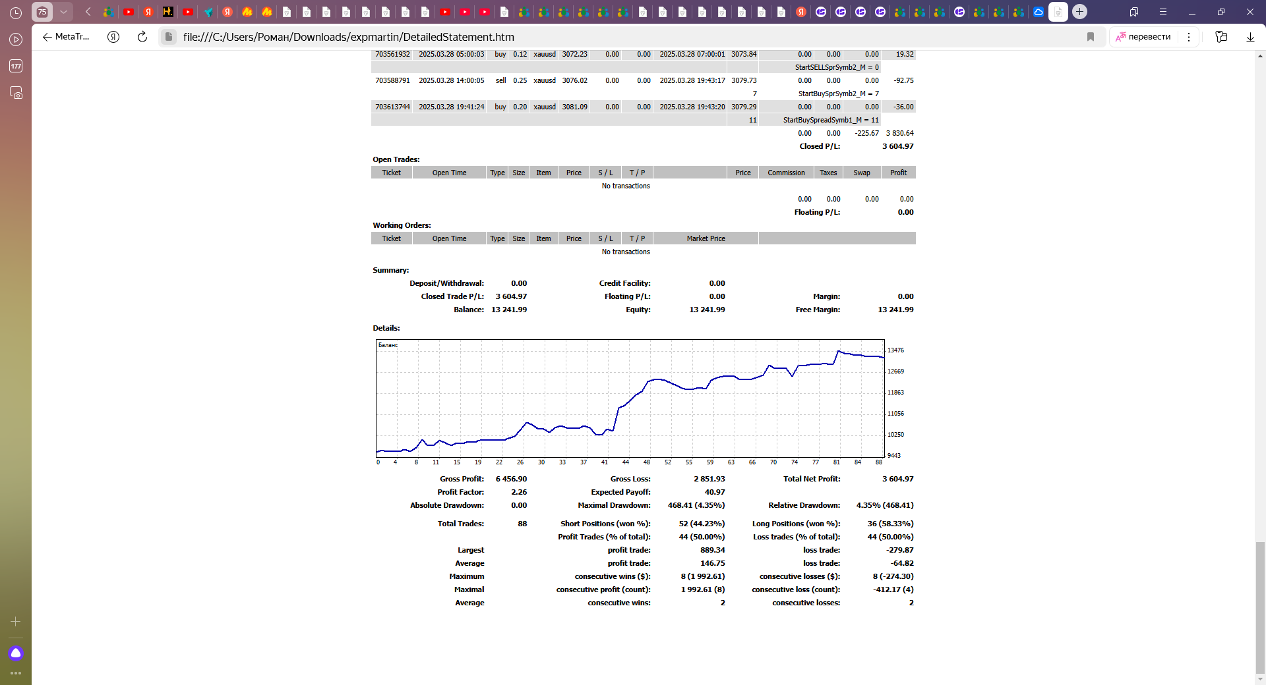Click the Gross Profit value 6 456.90
Screen dimensions: 1266x685
[x=511, y=479]
